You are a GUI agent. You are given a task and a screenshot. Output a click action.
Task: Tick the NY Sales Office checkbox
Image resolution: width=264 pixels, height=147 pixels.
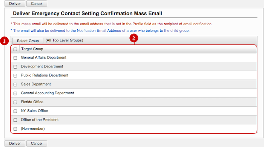pyautogui.click(x=15, y=111)
